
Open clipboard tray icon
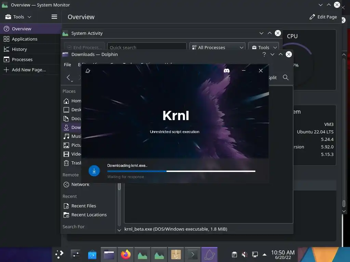point(234,254)
